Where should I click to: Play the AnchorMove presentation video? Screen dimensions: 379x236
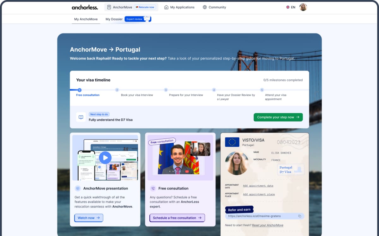(x=105, y=158)
